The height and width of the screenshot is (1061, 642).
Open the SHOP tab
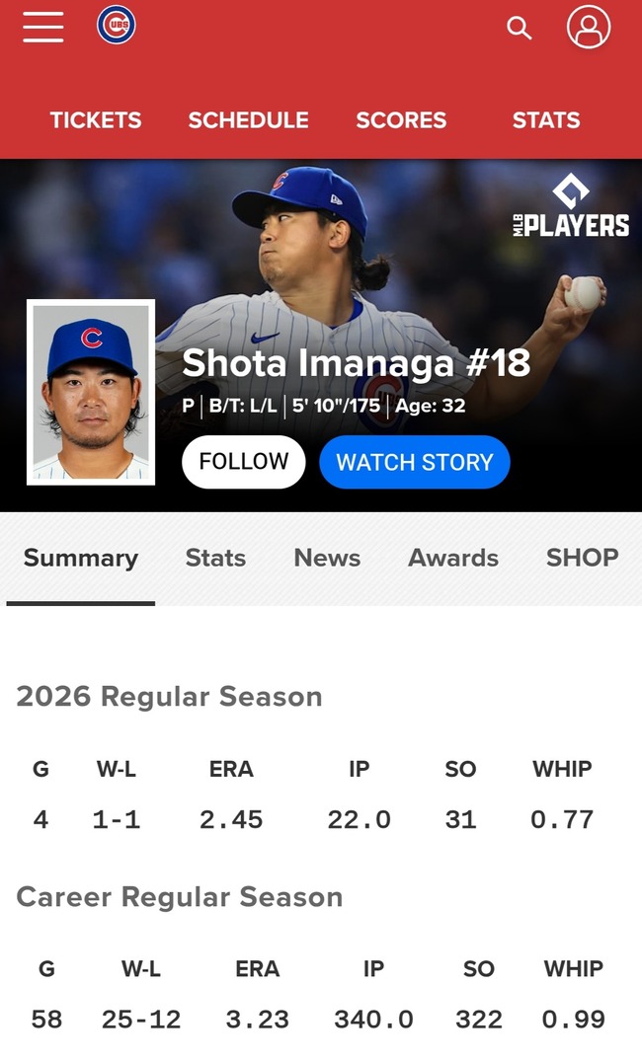coord(582,558)
